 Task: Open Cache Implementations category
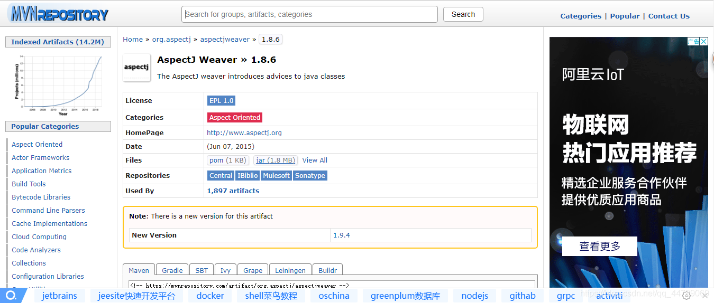(50, 223)
